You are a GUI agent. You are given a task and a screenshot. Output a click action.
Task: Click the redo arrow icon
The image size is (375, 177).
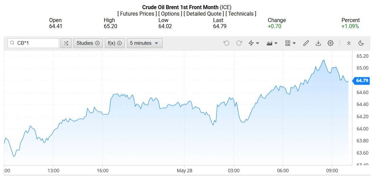[x=239, y=43]
